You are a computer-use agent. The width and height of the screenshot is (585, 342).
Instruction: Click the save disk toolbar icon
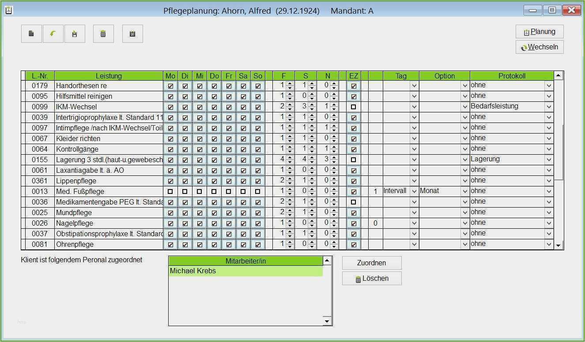75,34
